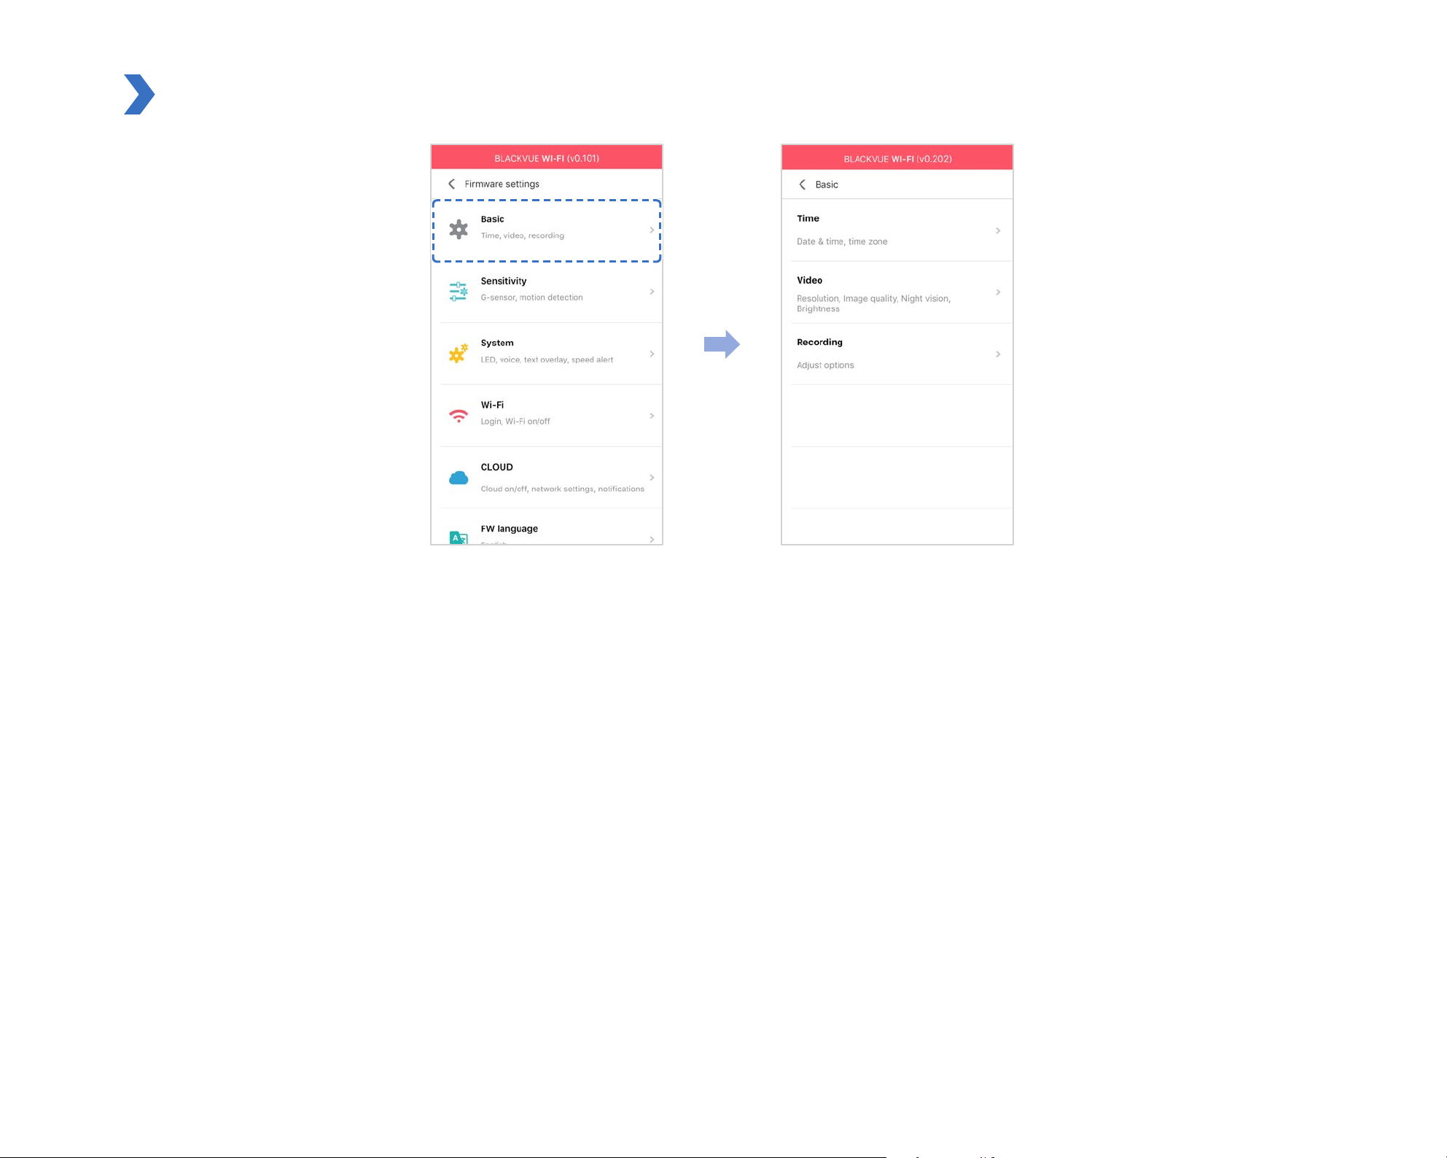Open the CLOUD settings entry
This screenshot has width=1447, height=1158.
(547, 478)
